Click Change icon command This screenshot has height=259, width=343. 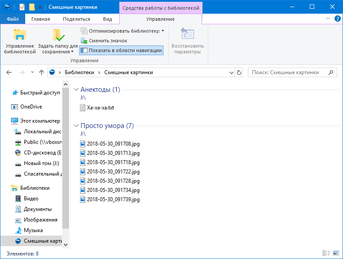pyautogui.click(x=104, y=41)
